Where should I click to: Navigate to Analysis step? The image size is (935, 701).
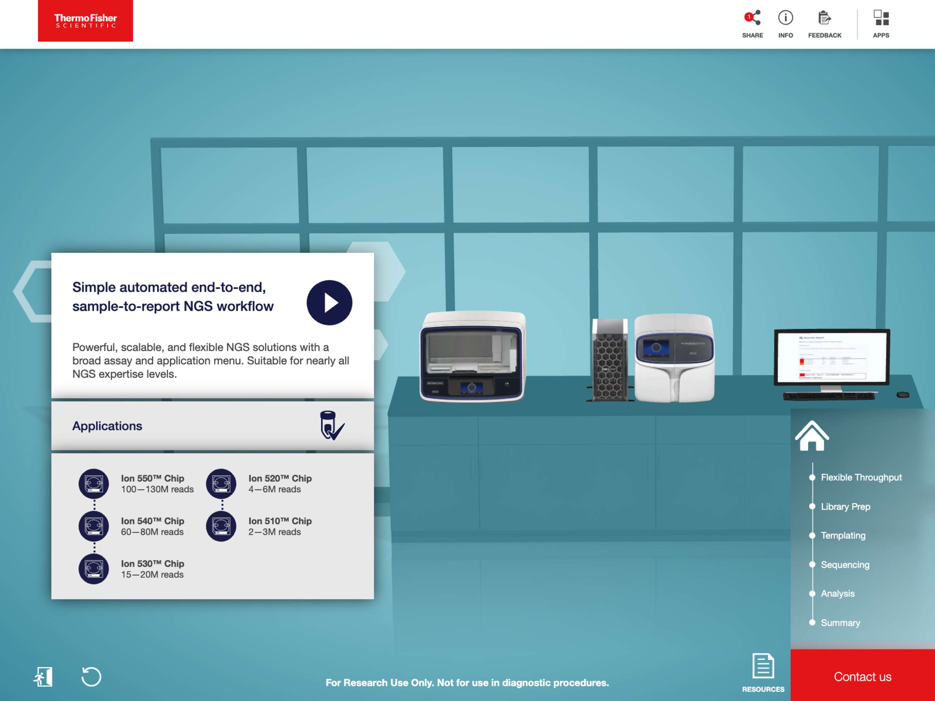tap(837, 594)
